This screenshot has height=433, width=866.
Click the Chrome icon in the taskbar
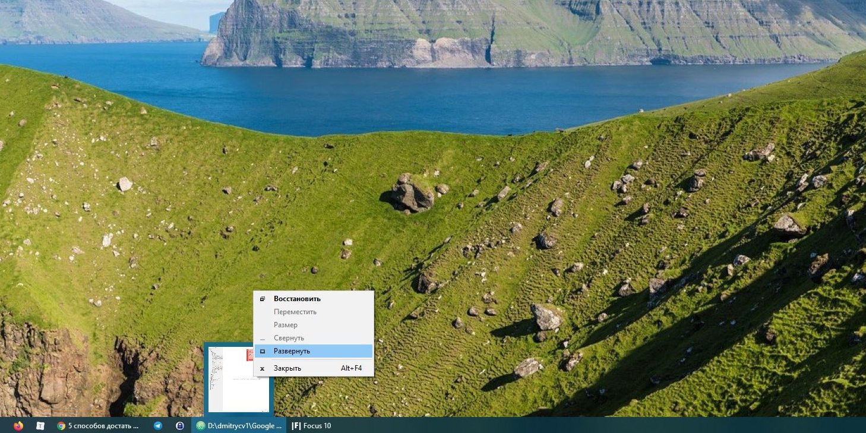pyautogui.click(x=61, y=425)
